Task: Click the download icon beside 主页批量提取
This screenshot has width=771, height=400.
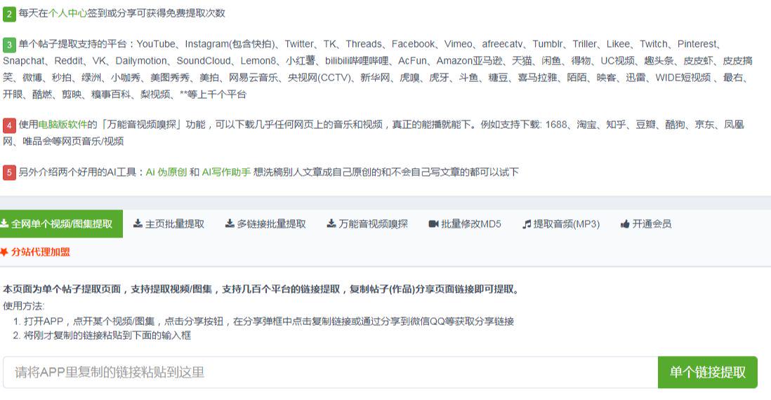Action: pos(138,223)
